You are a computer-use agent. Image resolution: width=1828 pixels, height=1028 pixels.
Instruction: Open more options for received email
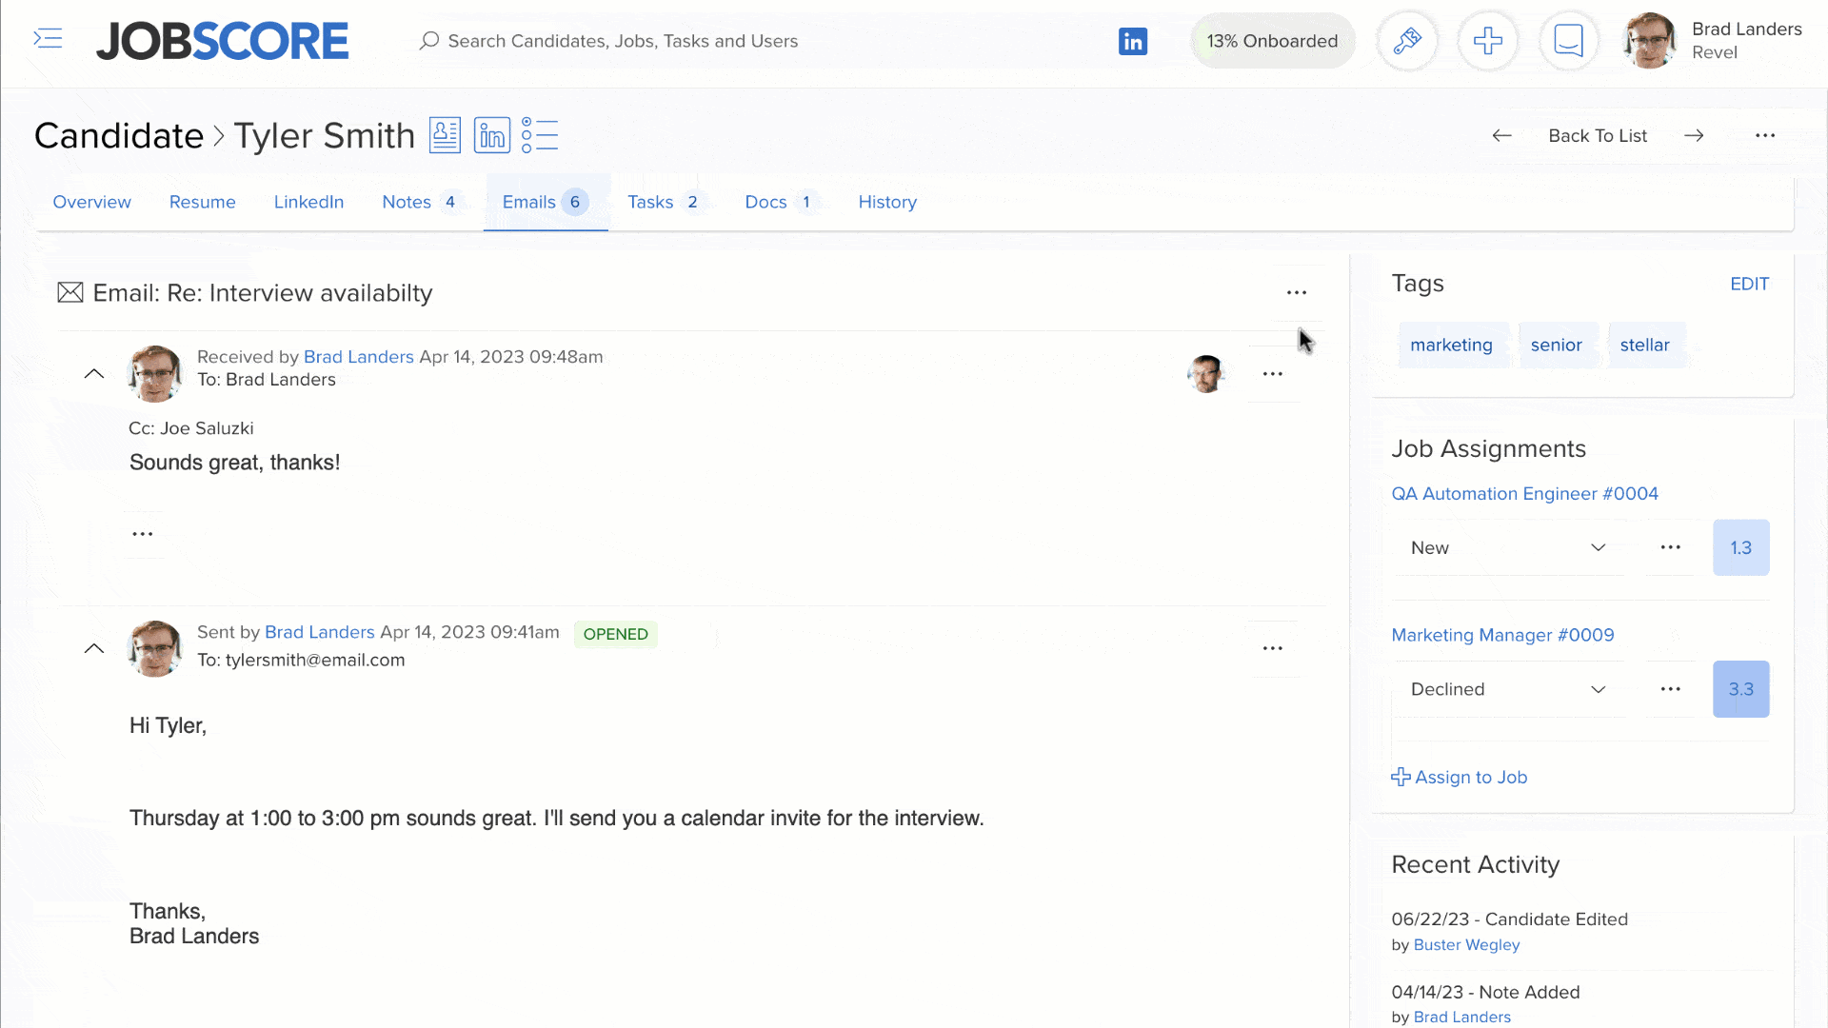[x=1273, y=374]
